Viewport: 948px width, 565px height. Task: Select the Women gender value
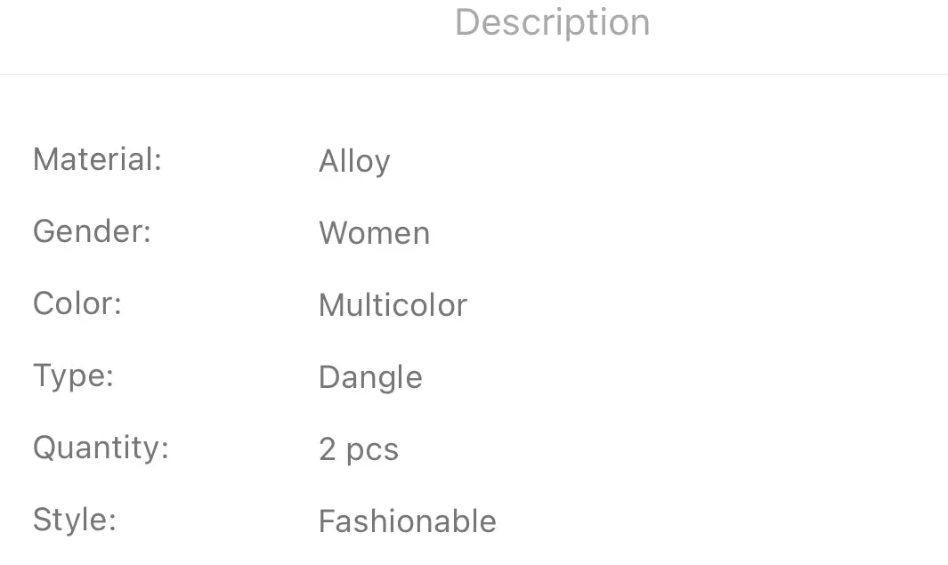[374, 232]
